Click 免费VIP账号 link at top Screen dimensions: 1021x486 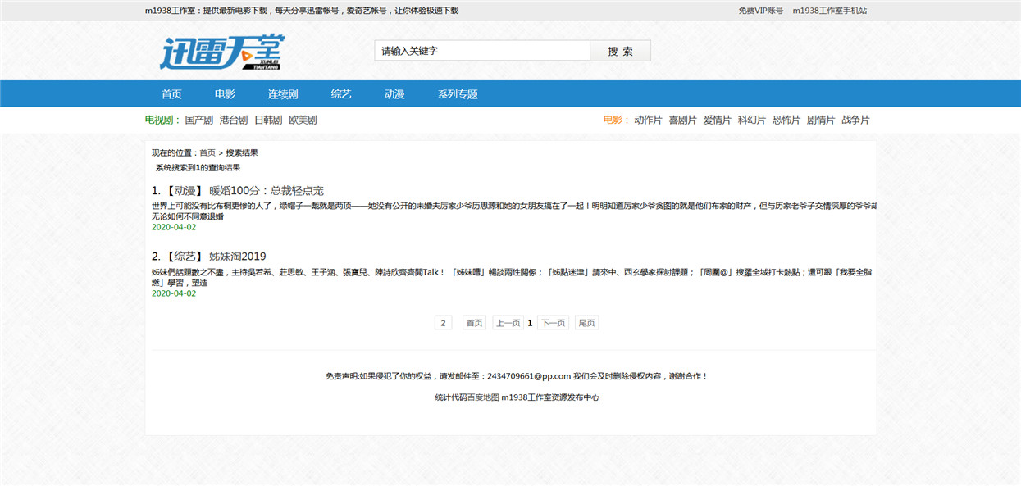pos(760,11)
